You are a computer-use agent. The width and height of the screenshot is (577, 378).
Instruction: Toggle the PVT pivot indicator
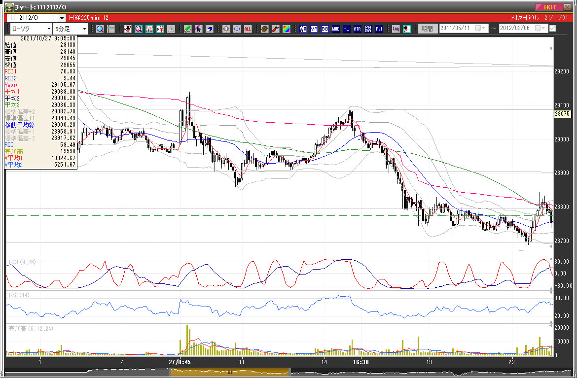379,29
